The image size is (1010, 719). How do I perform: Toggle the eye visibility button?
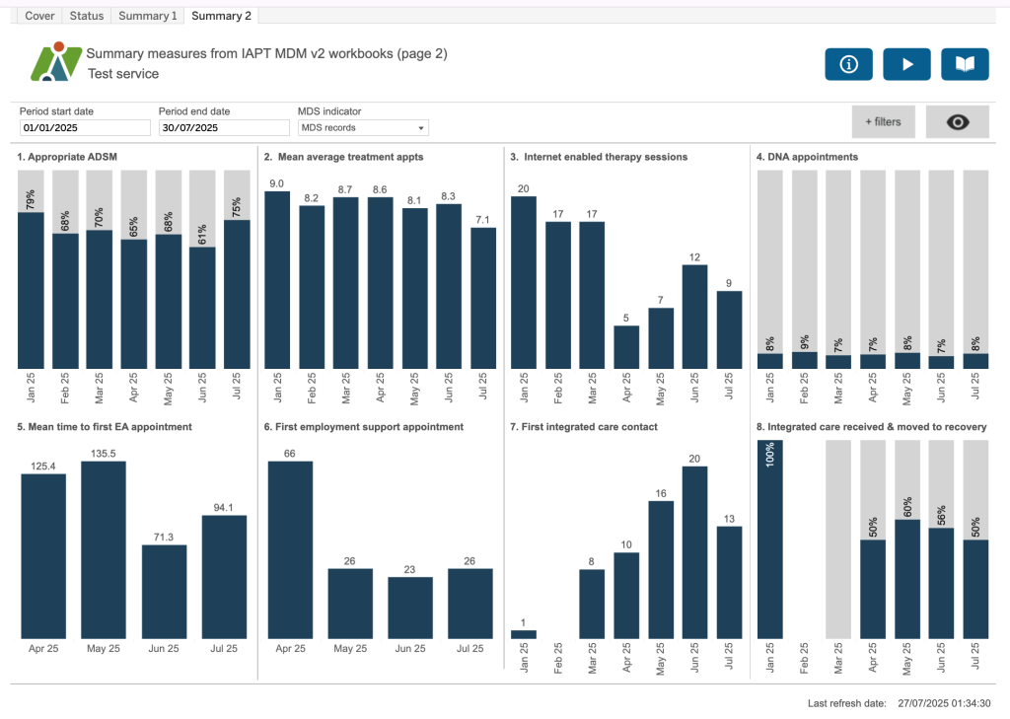tap(957, 121)
